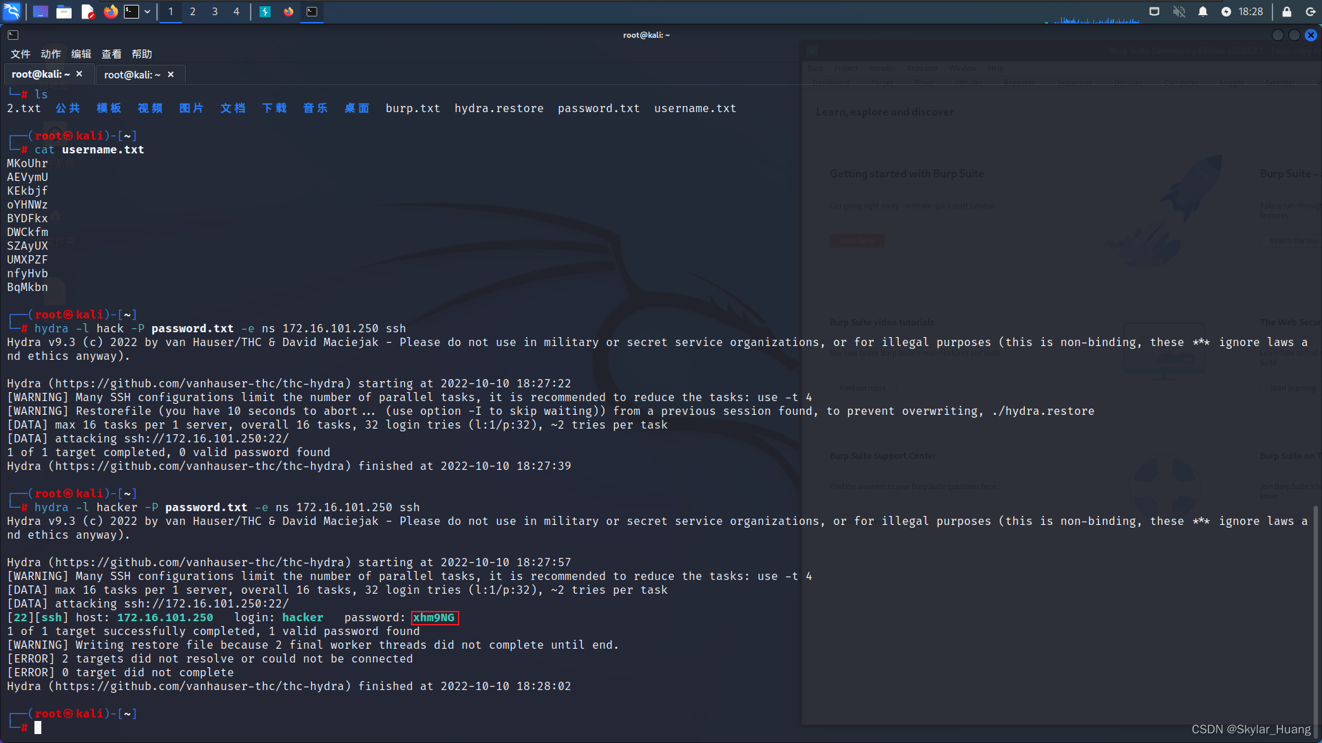The width and height of the screenshot is (1322, 743).
Task: Unmute the volume tray icon
Action: [x=1179, y=12]
